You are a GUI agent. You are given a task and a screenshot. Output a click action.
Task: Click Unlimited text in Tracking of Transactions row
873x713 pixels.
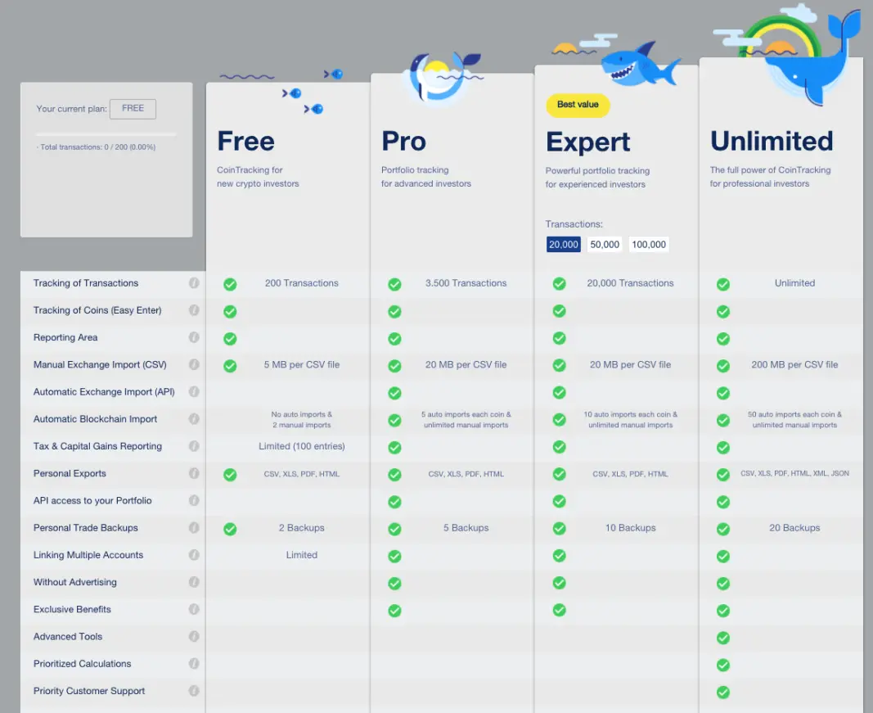[x=794, y=283]
